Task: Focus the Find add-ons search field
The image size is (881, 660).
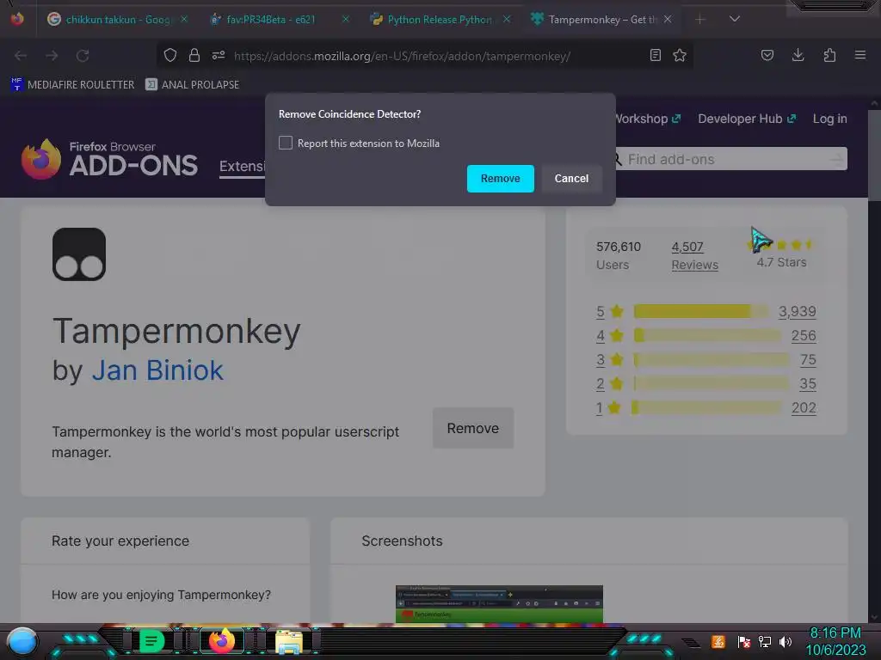Action: pyautogui.click(x=730, y=159)
